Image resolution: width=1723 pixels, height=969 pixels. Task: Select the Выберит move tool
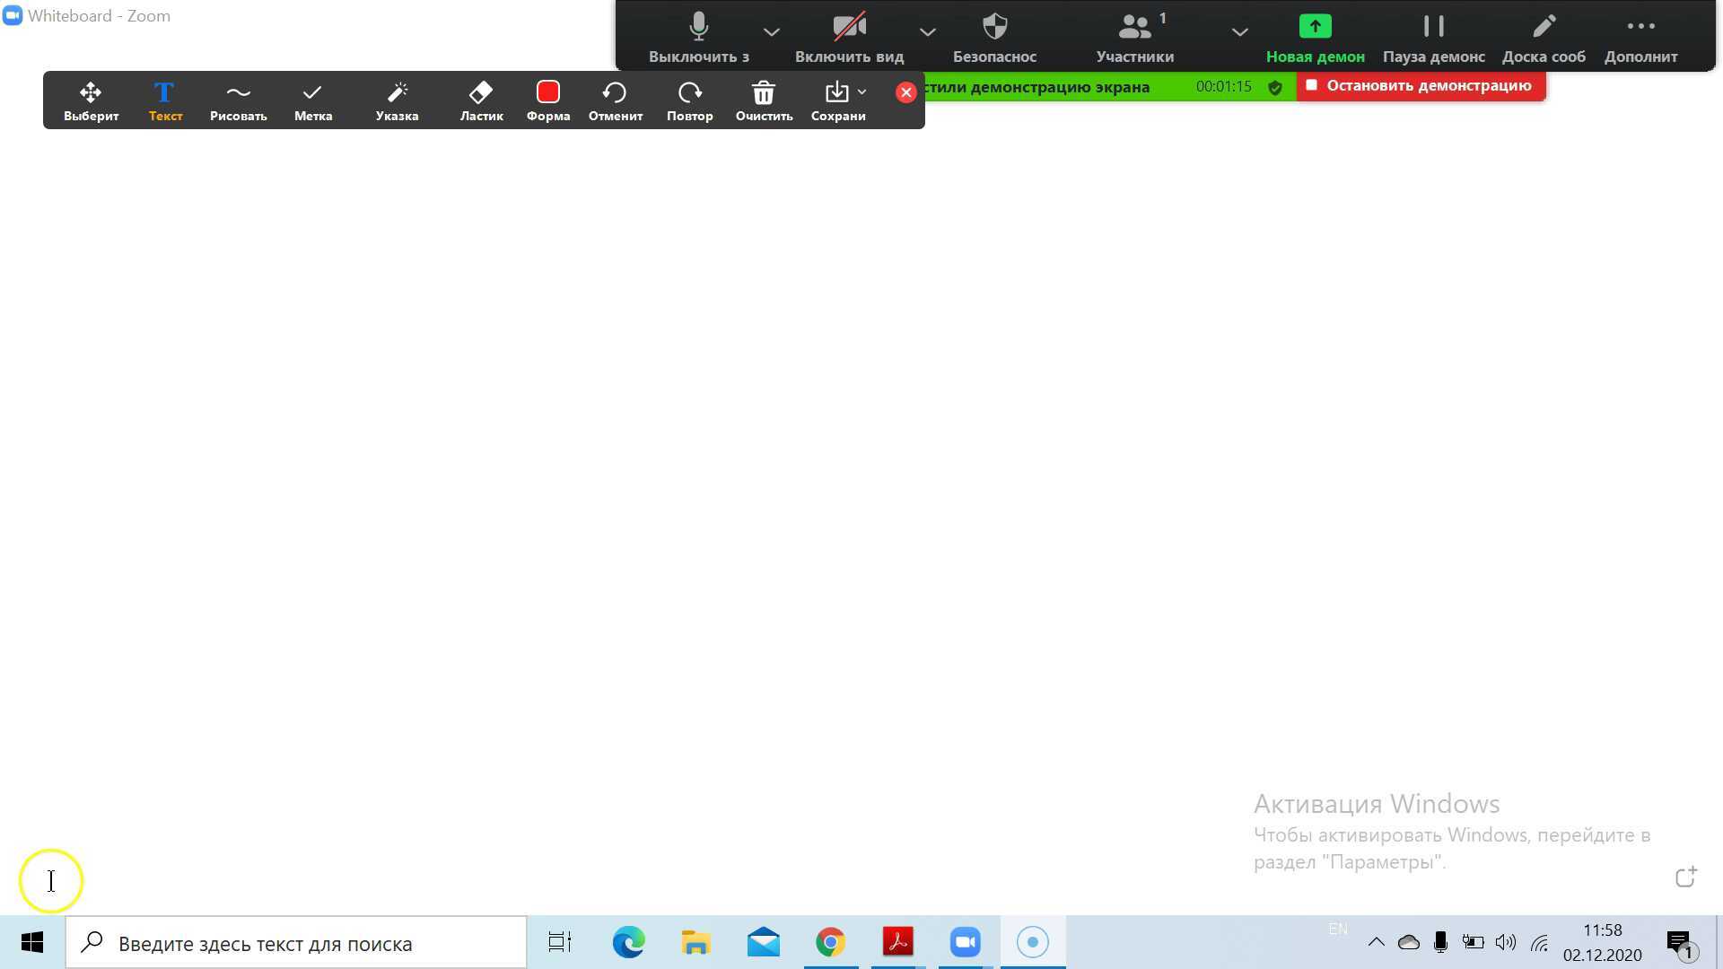click(x=91, y=100)
